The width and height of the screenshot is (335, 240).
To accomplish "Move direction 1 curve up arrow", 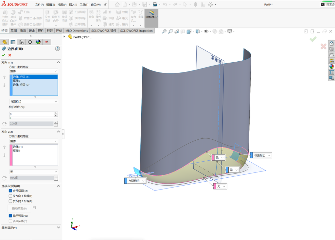I will 4,77.
